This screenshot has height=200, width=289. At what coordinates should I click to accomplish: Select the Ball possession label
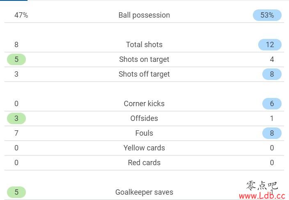click(x=144, y=15)
